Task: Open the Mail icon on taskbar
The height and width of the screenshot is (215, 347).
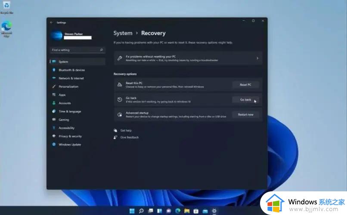Action: click(x=205, y=211)
